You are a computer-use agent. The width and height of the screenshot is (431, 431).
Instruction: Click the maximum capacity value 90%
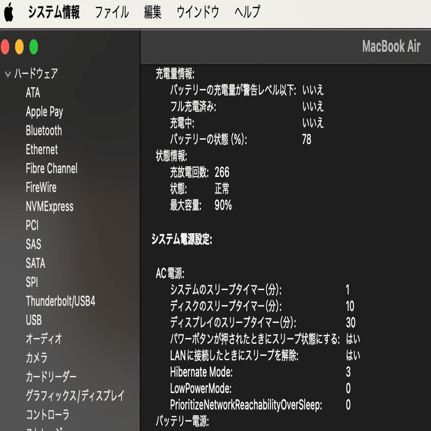coord(223,205)
